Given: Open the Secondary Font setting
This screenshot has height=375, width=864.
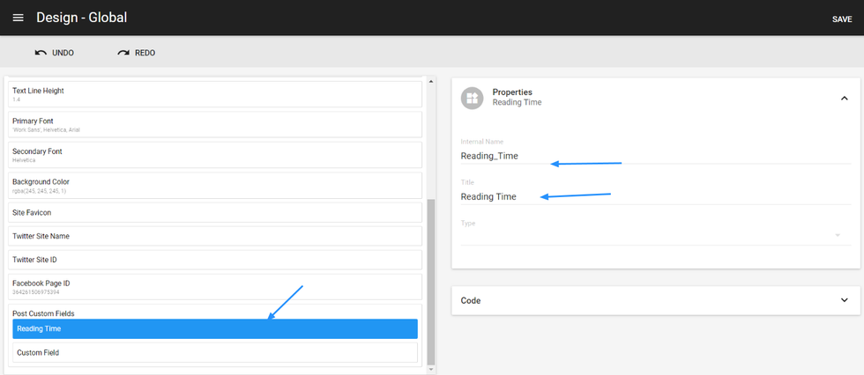Looking at the screenshot, I should [214, 155].
